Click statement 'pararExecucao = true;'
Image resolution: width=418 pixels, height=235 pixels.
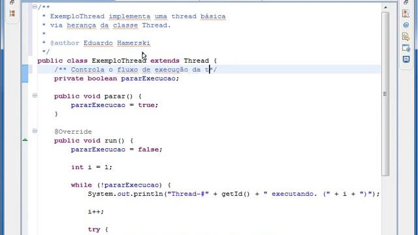[x=115, y=105]
